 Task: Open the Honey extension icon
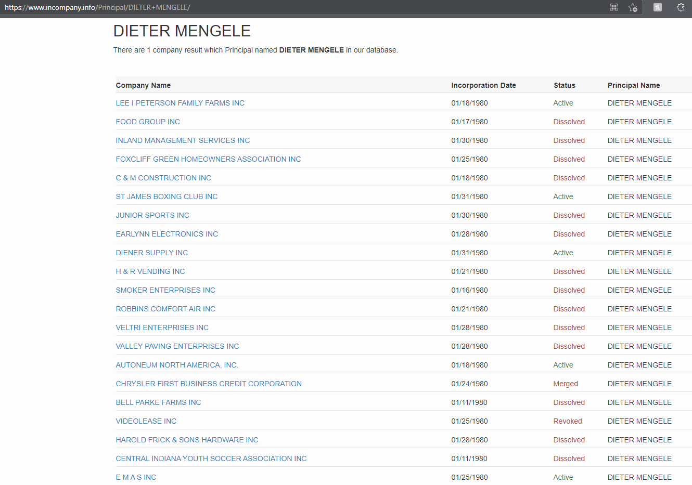[x=658, y=7]
